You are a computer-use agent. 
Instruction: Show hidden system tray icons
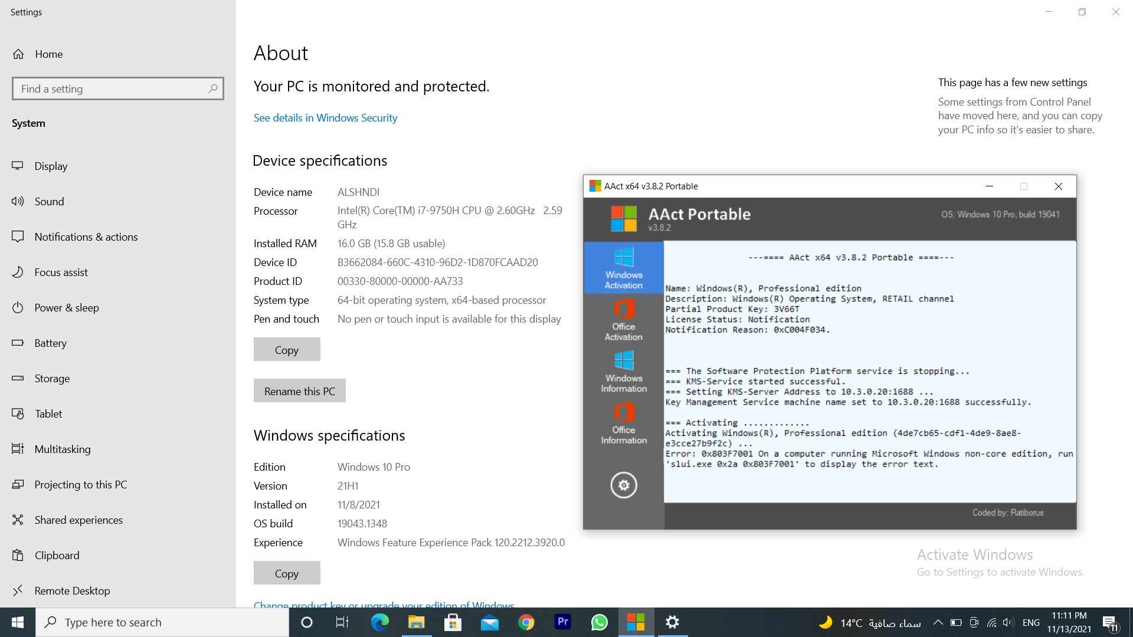click(938, 622)
